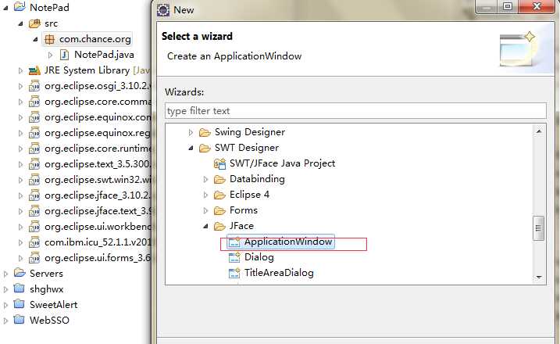Click the src source folder icon
Image resolution: width=560 pixels, height=344 pixels.
coord(34,23)
